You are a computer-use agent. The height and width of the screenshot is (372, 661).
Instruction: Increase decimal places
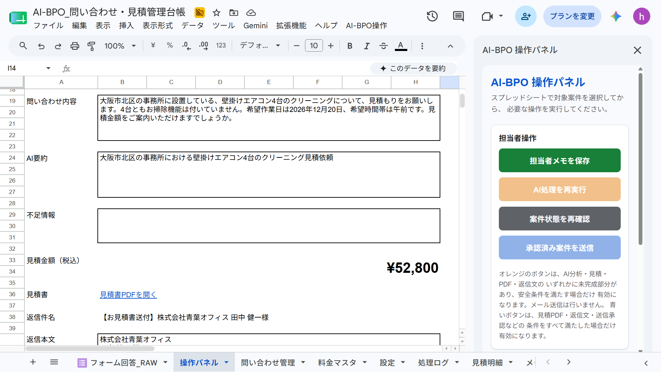[x=203, y=46]
